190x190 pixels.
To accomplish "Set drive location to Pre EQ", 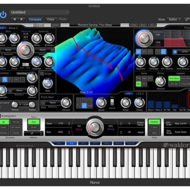I will tap(174, 84).
